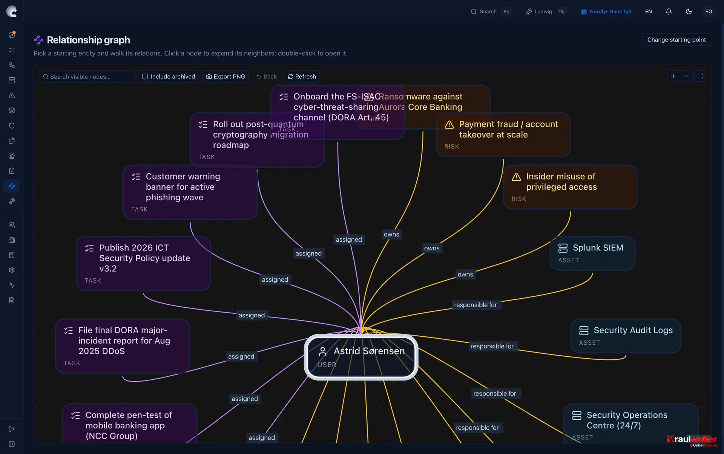
Task: Open EO user avatar menu
Action: tap(709, 11)
